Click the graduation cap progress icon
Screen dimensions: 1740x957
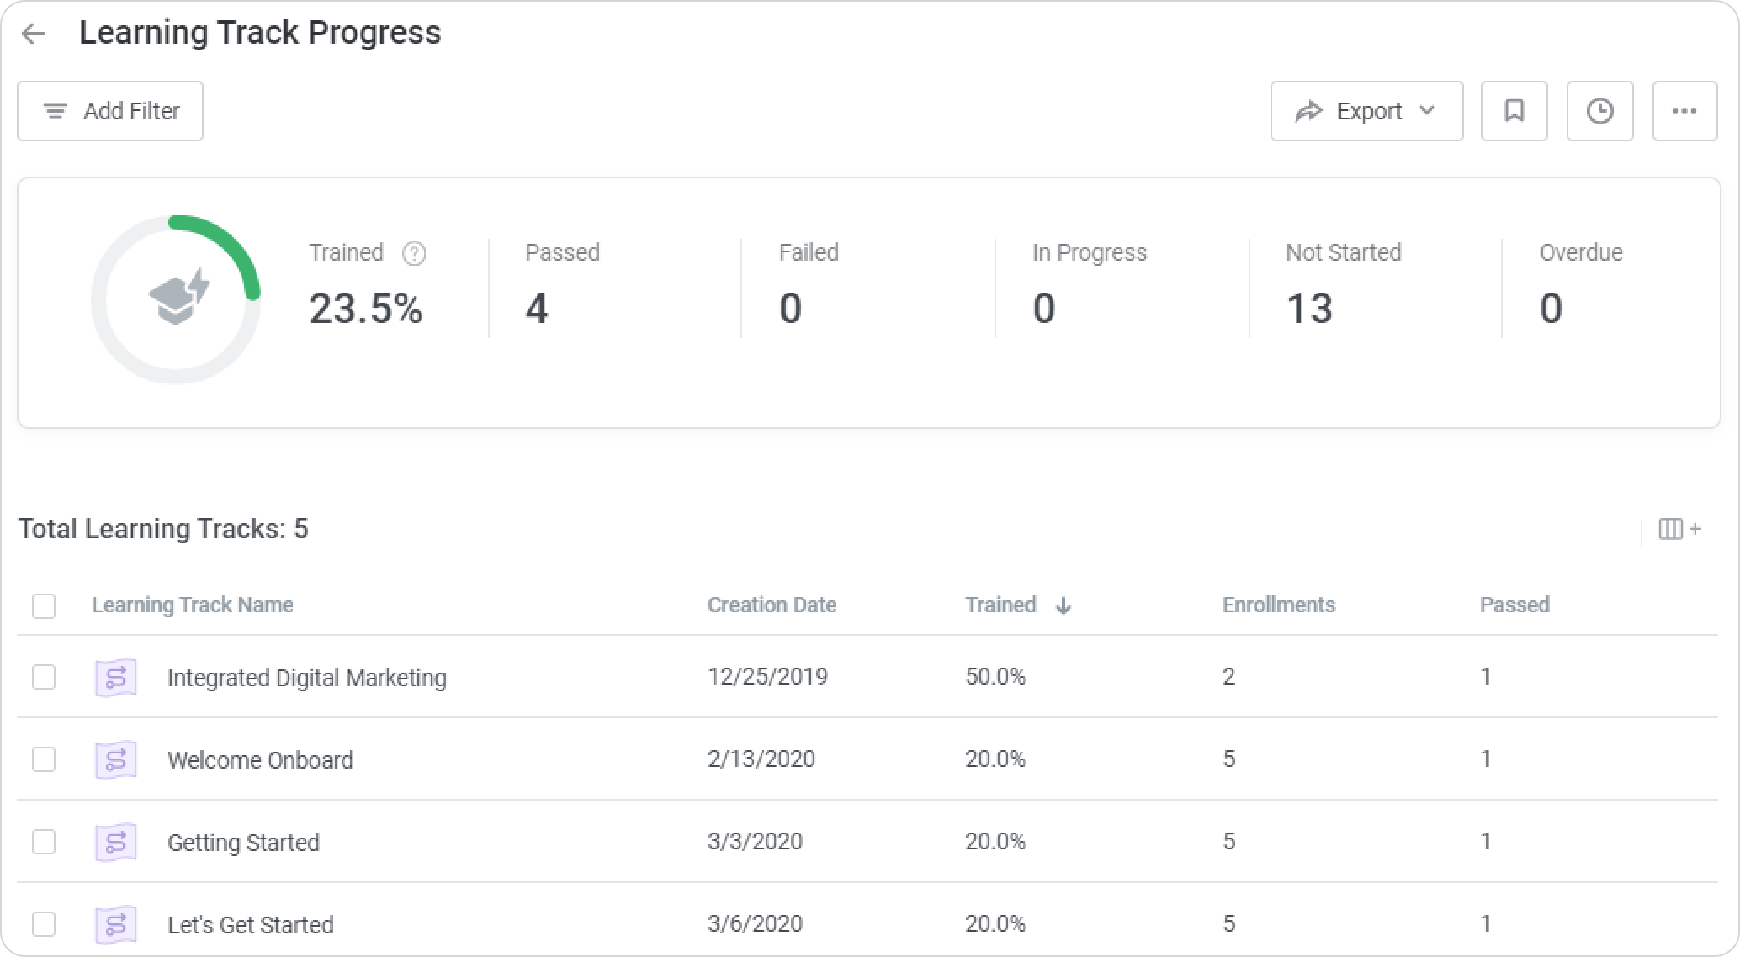pyautogui.click(x=178, y=297)
